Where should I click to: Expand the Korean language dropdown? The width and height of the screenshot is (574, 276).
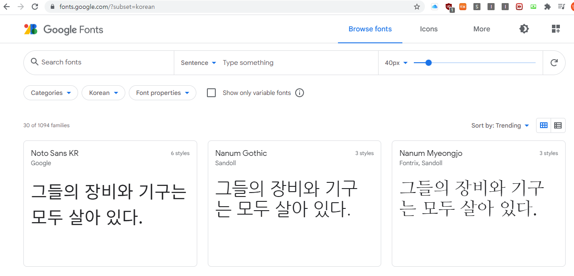pos(104,93)
